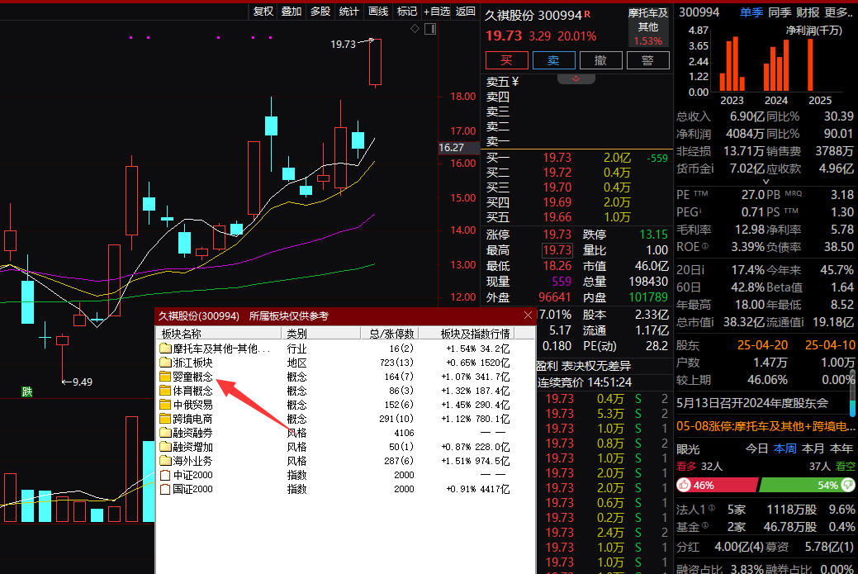This screenshot has width=858, height=574.
Task: Switch sentiment view to 本年
Action: click(841, 448)
